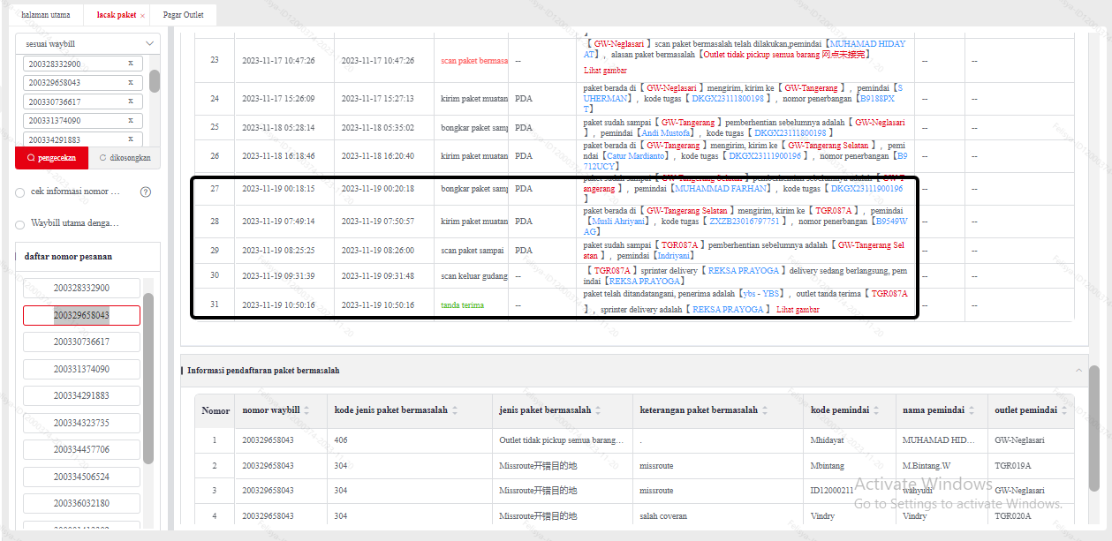Select order number 200334506524 in list
This screenshot has width=1112, height=541.
pos(81,477)
